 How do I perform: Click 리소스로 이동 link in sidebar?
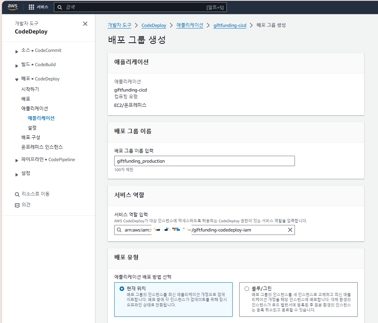36,194
